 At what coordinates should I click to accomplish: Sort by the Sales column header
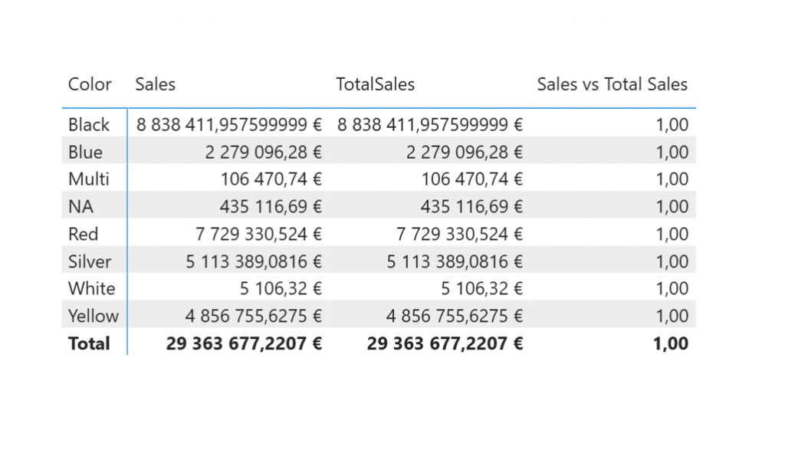point(155,84)
